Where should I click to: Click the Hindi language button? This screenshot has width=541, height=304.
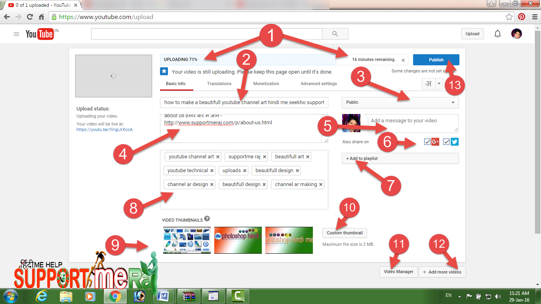pyautogui.click(x=429, y=84)
